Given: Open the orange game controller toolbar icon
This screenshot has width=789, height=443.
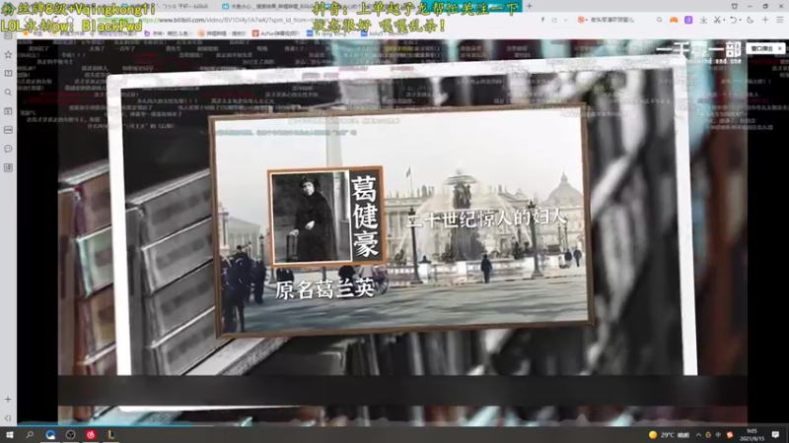Looking at the screenshot, I should (x=674, y=20).
